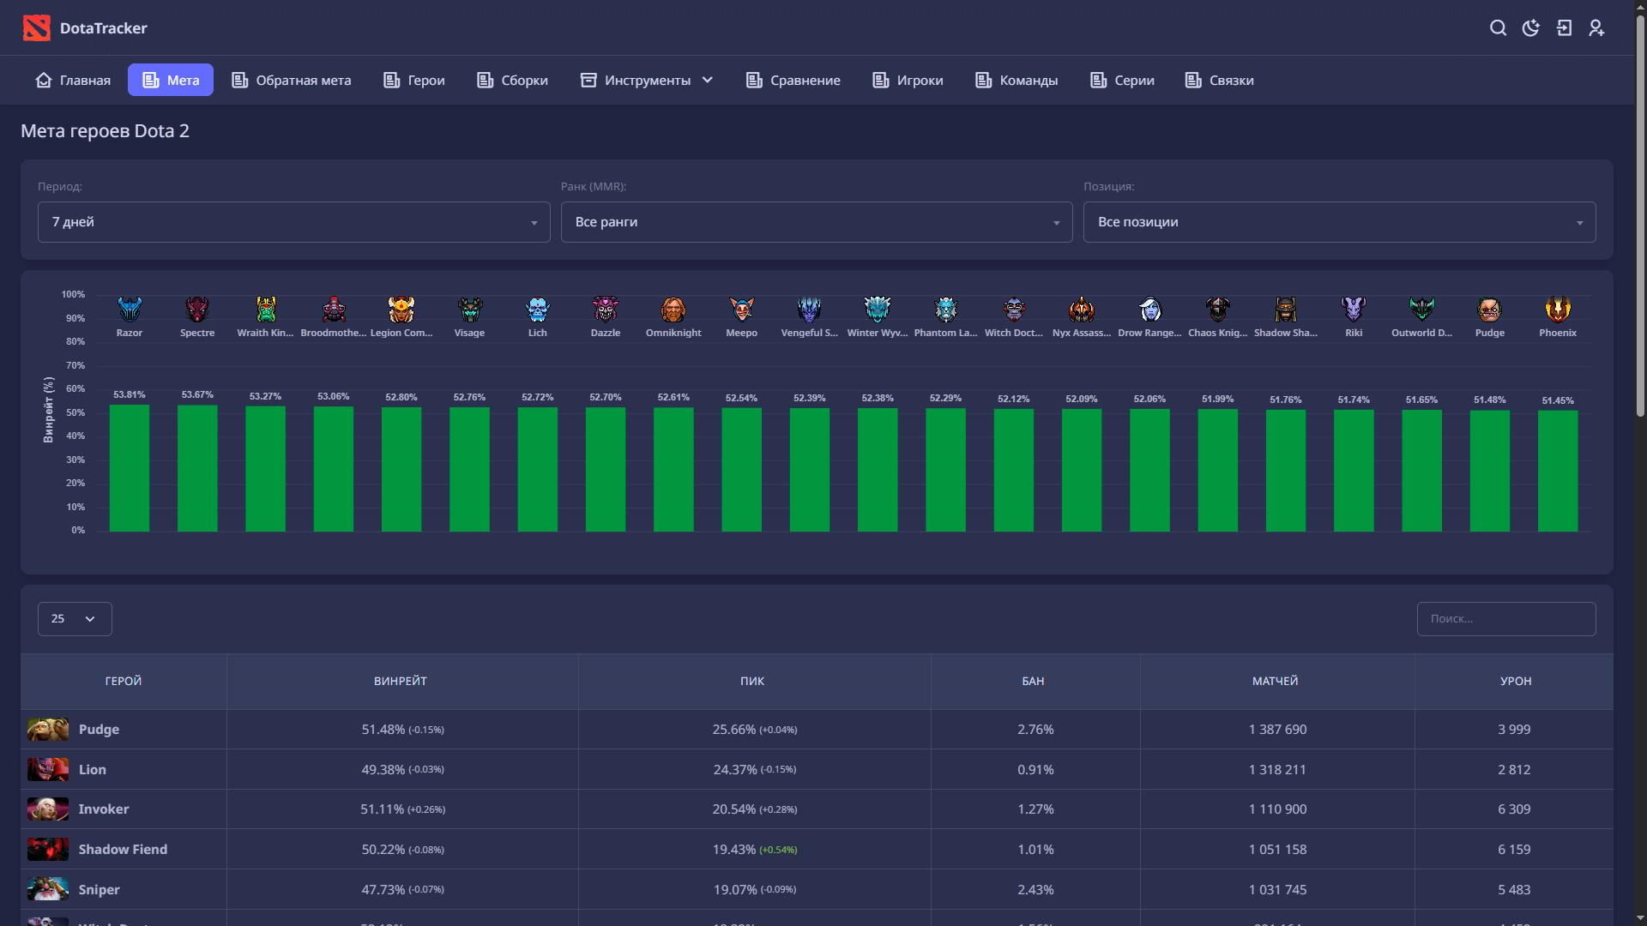Click the login arrow icon in the header
Image resolution: width=1647 pixels, height=926 pixels.
click(x=1564, y=28)
